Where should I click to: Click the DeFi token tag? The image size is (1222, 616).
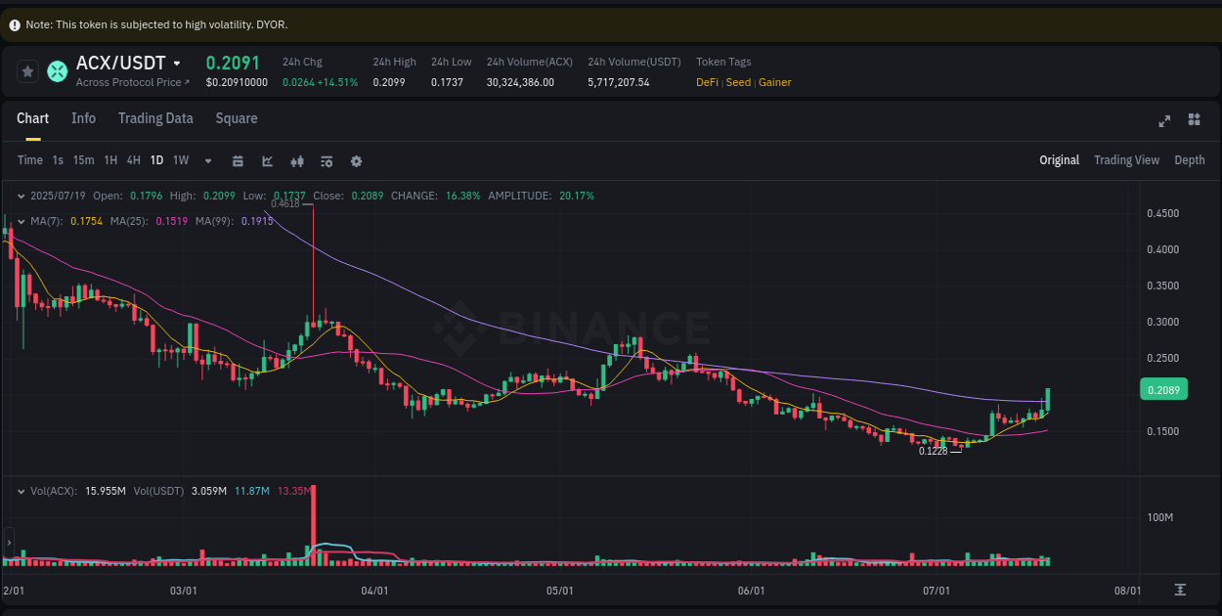tap(707, 82)
